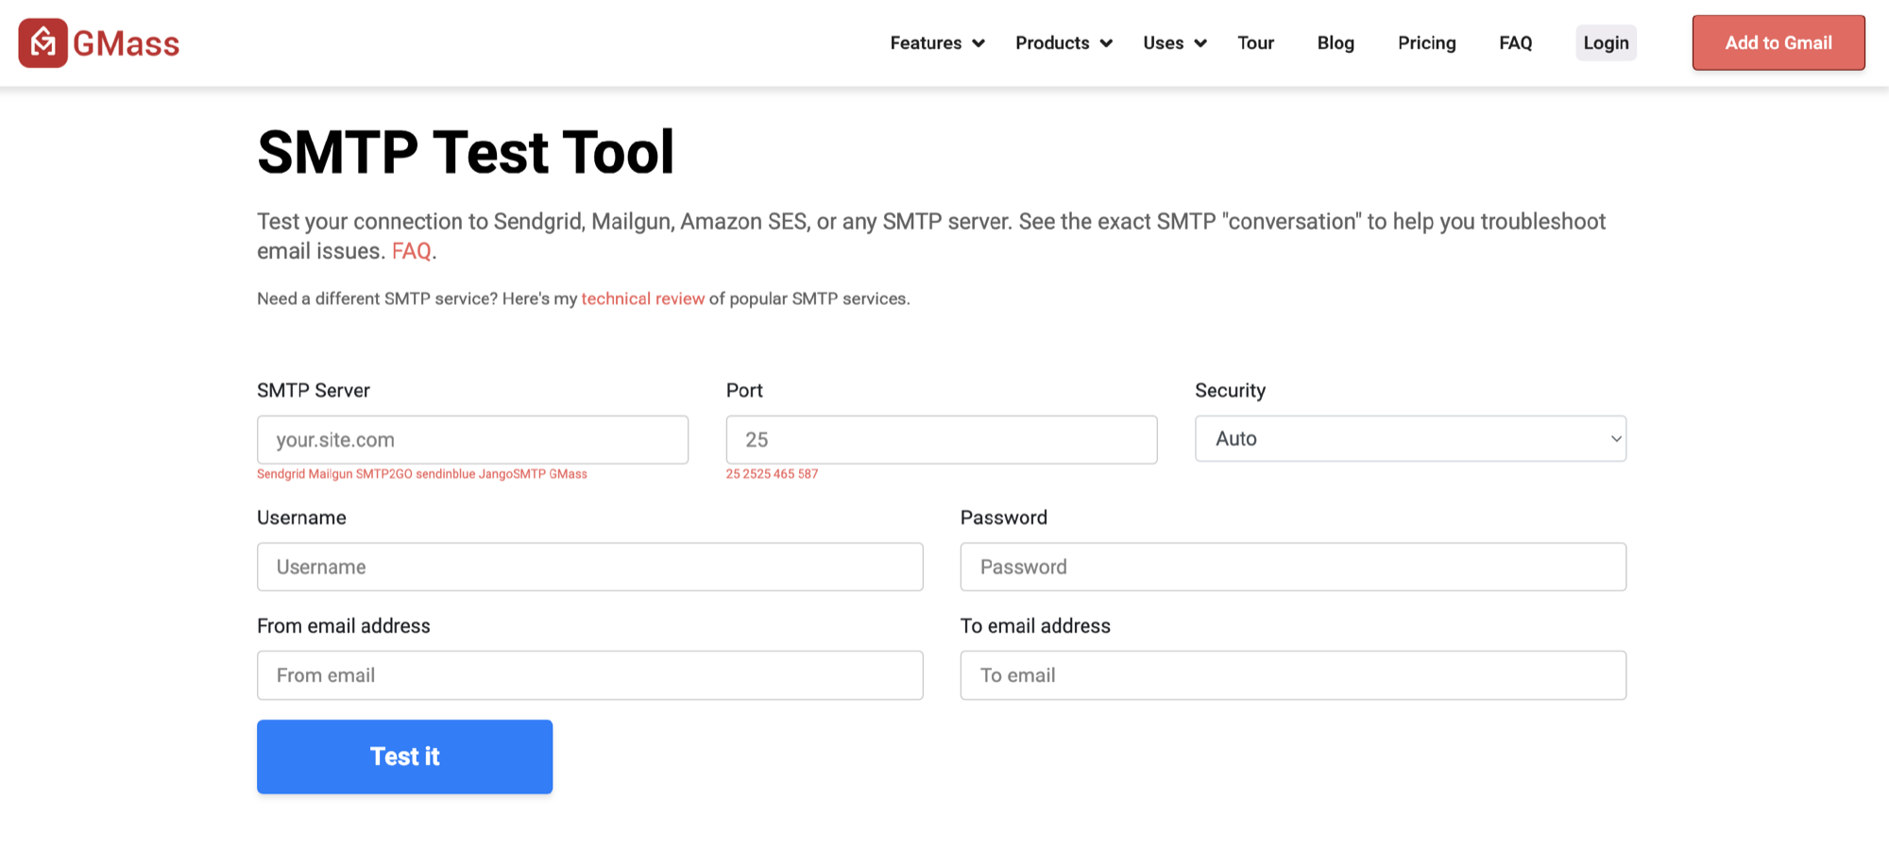This screenshot has width=1889, height=850.
Task: Click the SMTP Server input field
Action: point(472,439)
